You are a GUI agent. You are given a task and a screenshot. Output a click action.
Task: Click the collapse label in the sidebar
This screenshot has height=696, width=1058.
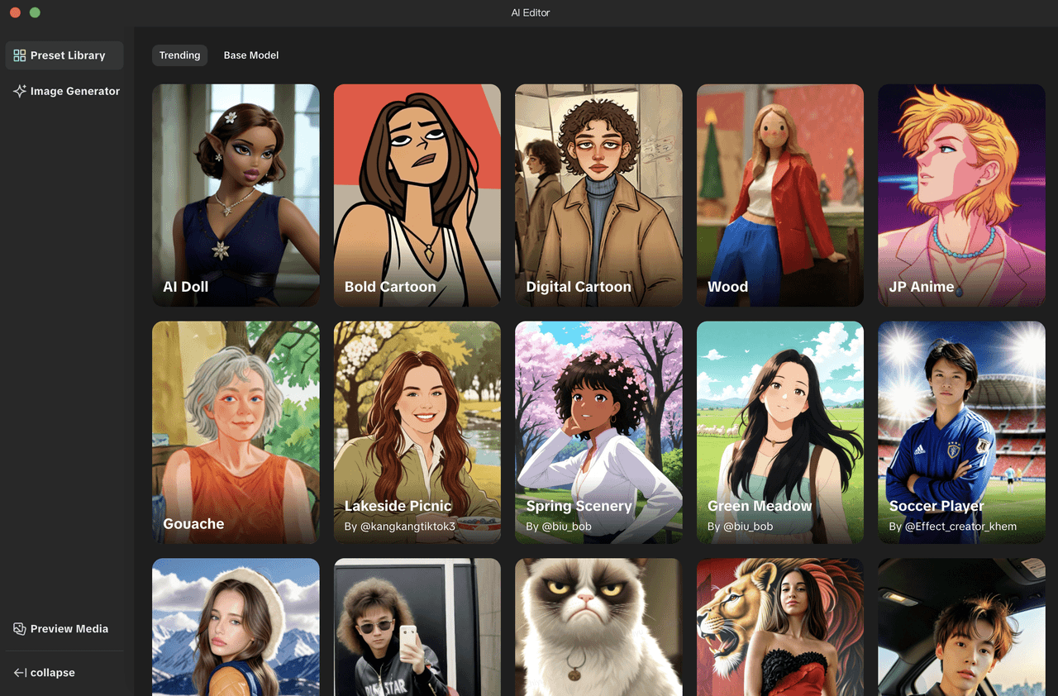[x=53, y=673]
